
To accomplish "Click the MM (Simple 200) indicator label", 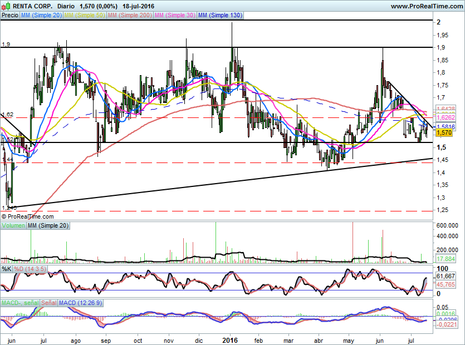I will click(x=130, y=16).
